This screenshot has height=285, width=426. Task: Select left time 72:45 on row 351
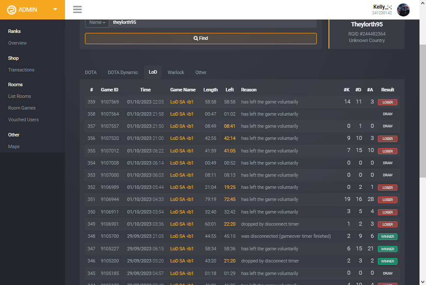230,200
